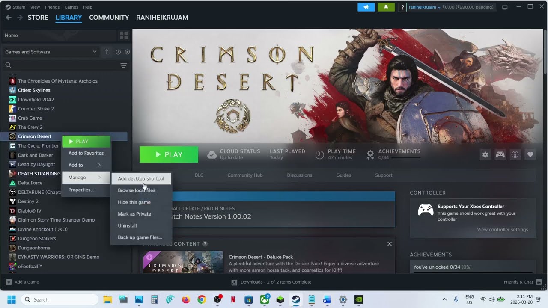
Task: Show hidden system tray icons chevron
Action: 444,299
